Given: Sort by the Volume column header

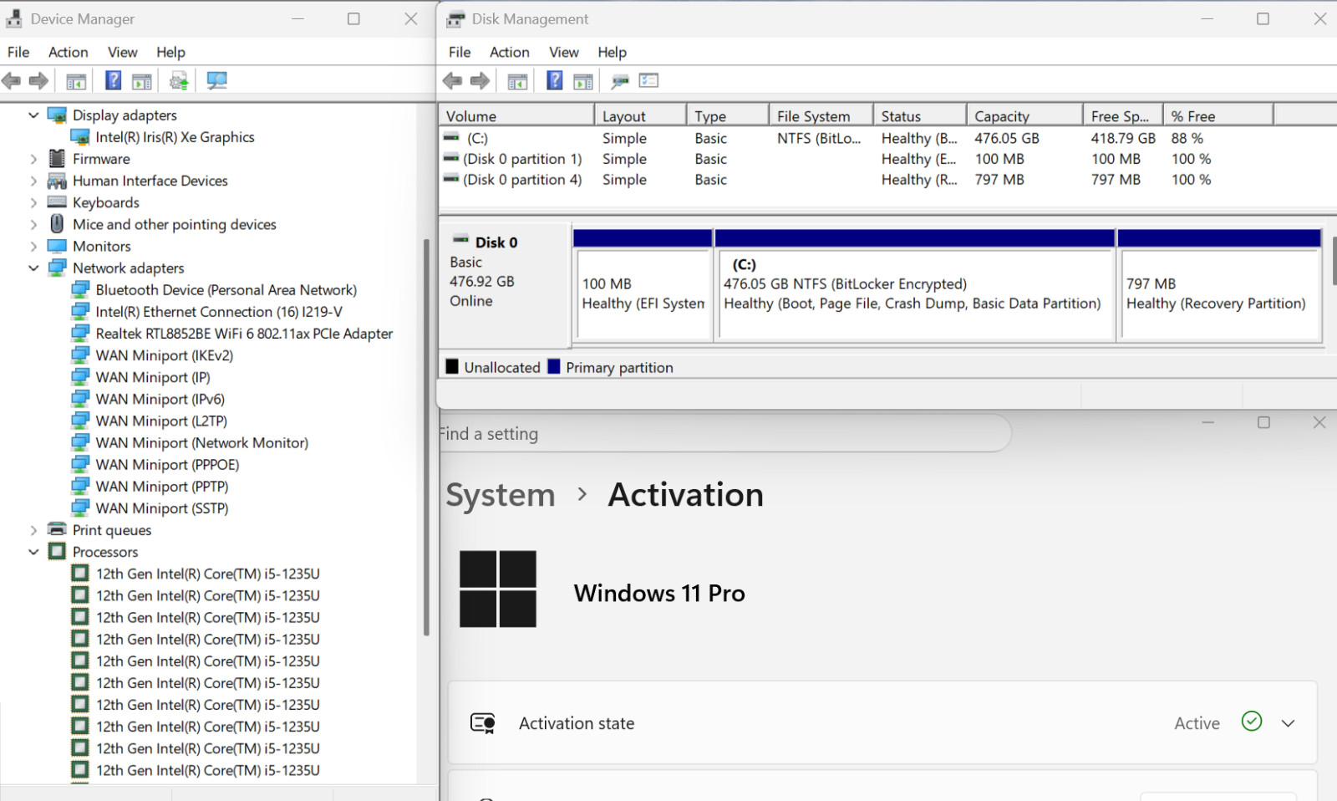Looking at the screenshot, I should (517, 115).
